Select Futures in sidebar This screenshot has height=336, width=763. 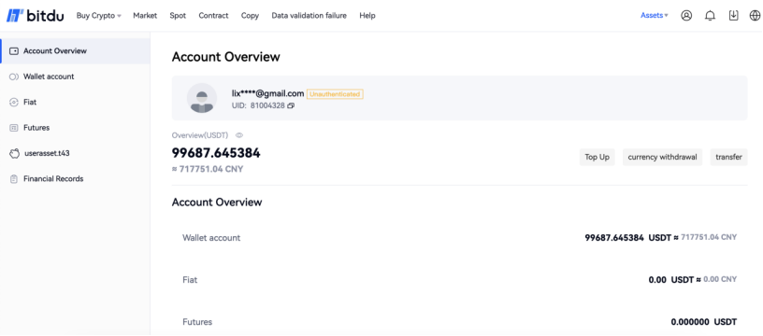coord(76,128)
